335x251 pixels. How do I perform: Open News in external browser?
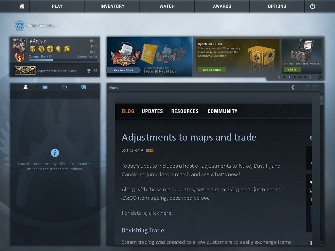pos(315,87)
